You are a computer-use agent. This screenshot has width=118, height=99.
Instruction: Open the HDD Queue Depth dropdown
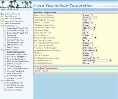coord(88,30)
